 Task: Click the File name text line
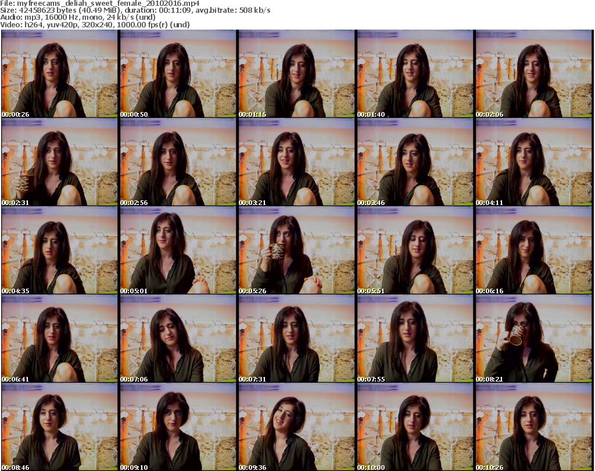point(100,3)
